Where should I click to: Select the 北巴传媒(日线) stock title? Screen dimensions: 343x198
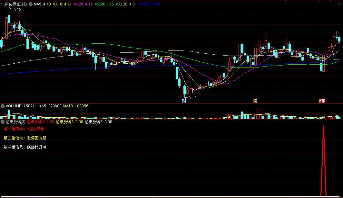[x=14, y=4]
